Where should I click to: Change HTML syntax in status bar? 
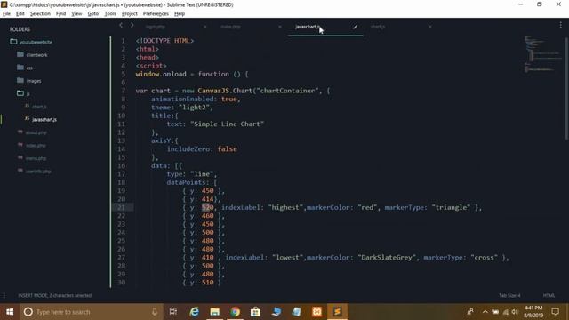coord(549,295)
